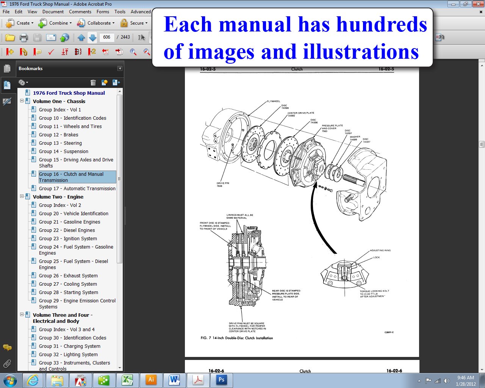Open the Signatures panel icon
This screenshot has width=485, height=388.
click(x=7, y=102)
